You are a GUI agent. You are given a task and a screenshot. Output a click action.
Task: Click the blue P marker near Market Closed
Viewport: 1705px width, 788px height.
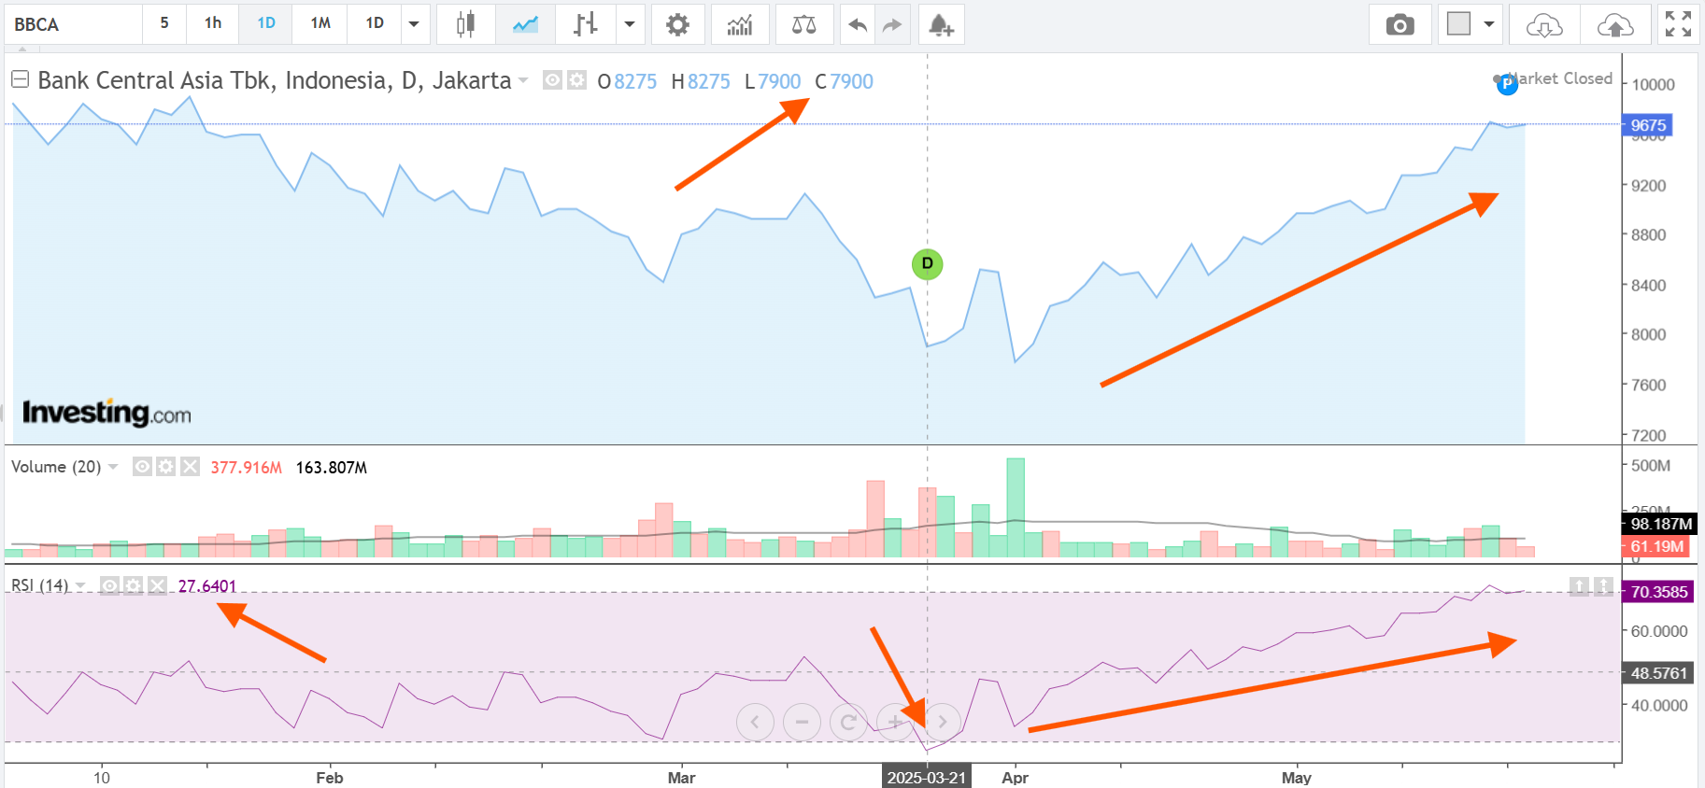click(1506, 84)
